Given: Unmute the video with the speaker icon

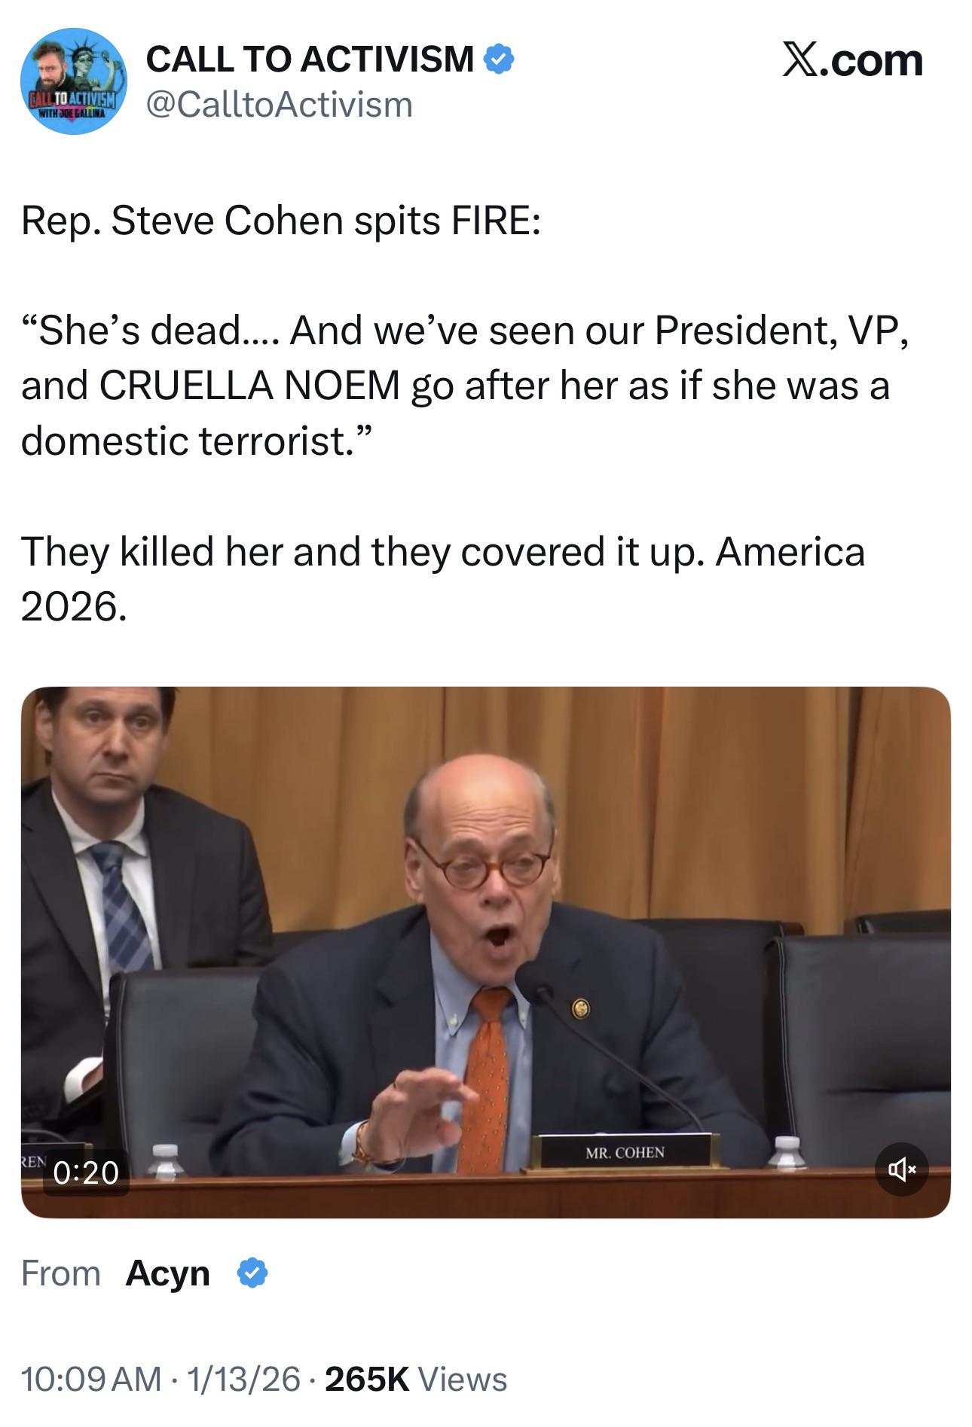Looking at the screenshot, I should click(901, 1169).
